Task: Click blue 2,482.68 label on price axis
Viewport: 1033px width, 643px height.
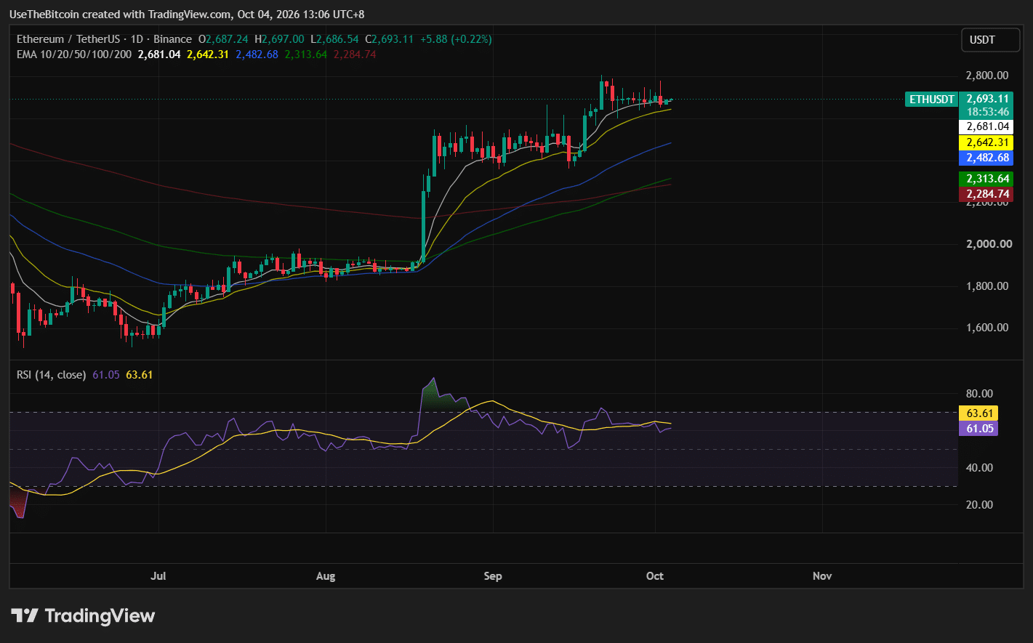Action: pyautogui.click(x=986, y=158)
